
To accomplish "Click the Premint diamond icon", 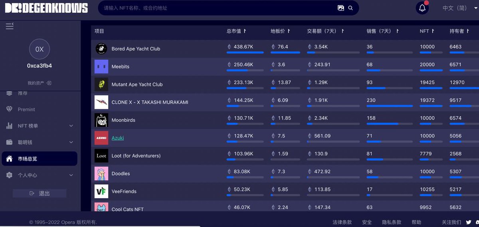I will tap(9, 109).
